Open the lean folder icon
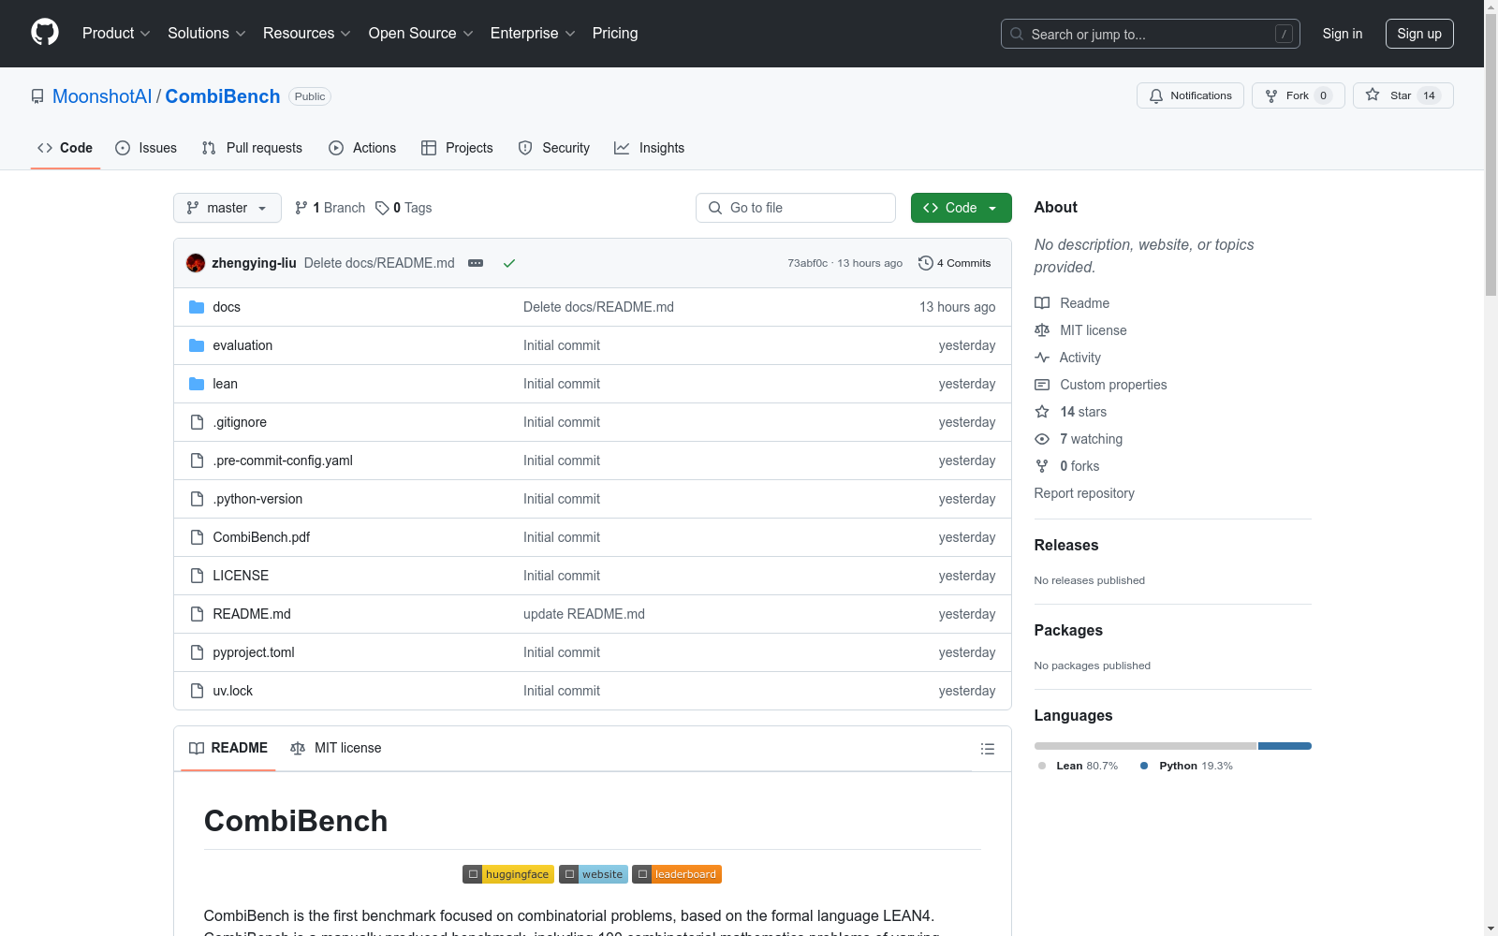The image size is (1498, 936). coord(197,384)
